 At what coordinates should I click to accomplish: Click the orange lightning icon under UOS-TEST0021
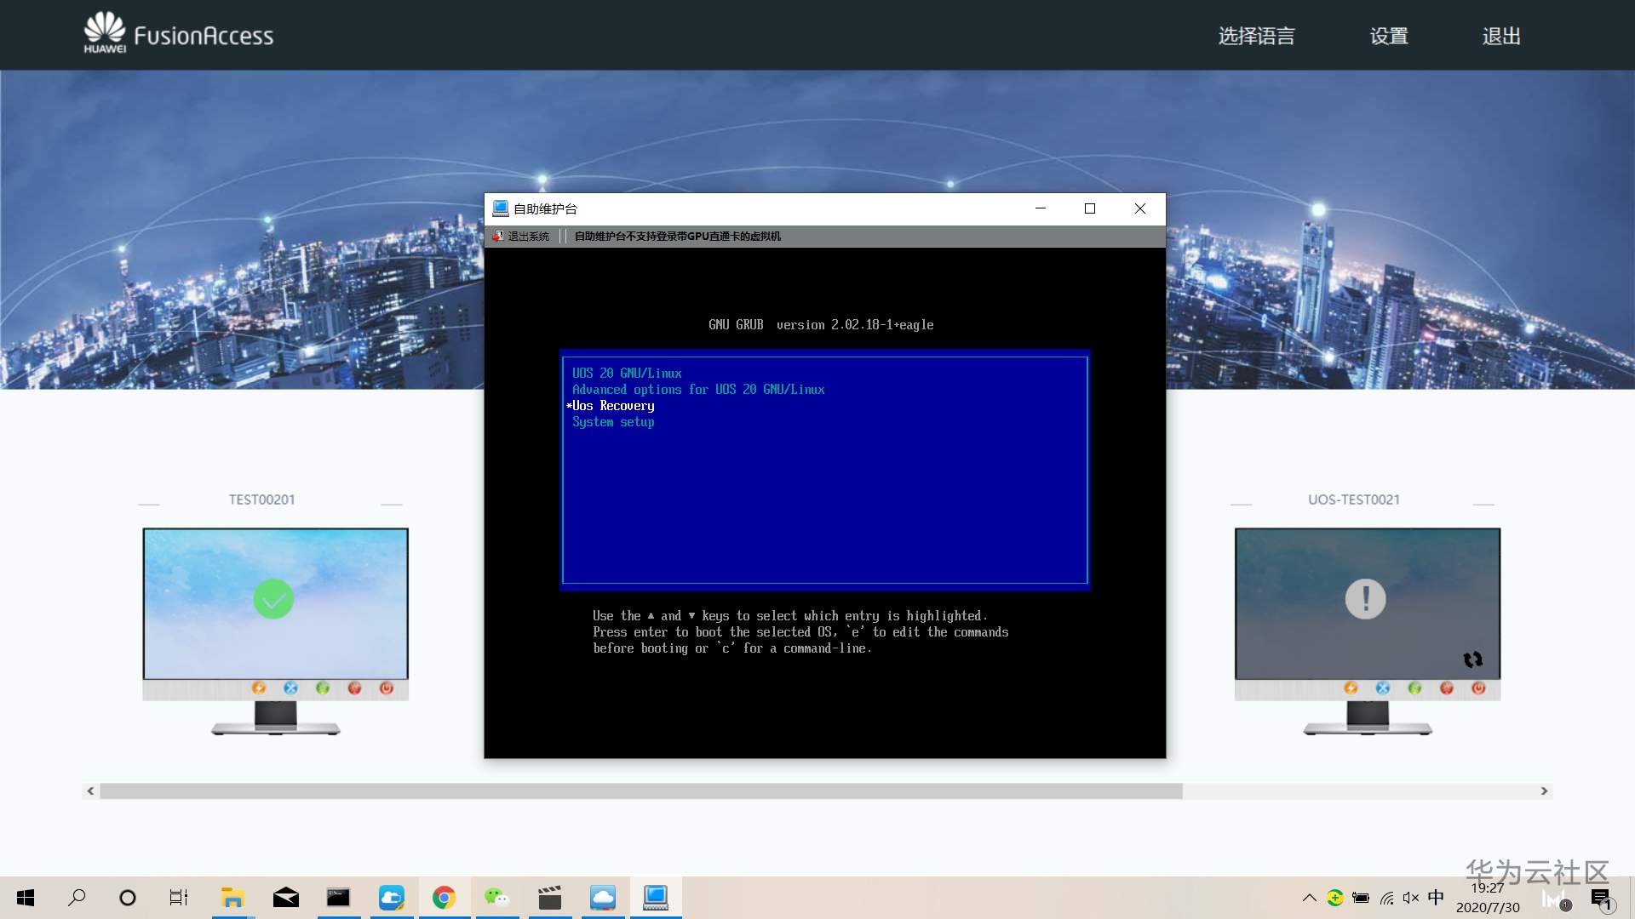[x=1351, y=688]
